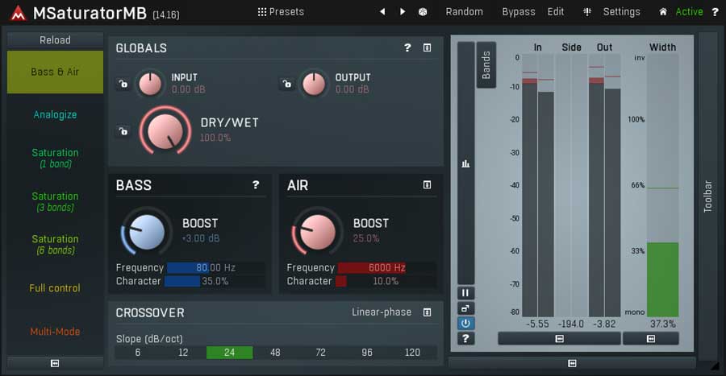726x376 pixels.
Task: Collapse the left sidebar with bottom icon
Action: coord(55,364)
